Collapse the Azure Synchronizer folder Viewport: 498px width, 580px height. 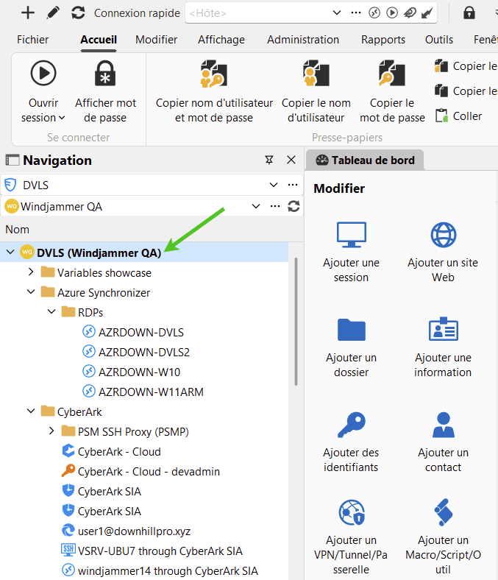coord(31,292)
